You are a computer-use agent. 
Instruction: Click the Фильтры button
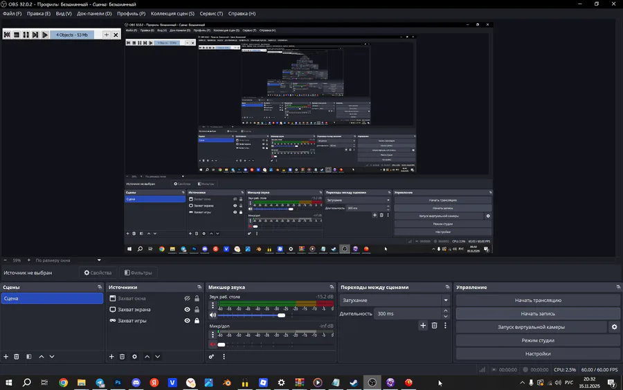pos(138,273)
